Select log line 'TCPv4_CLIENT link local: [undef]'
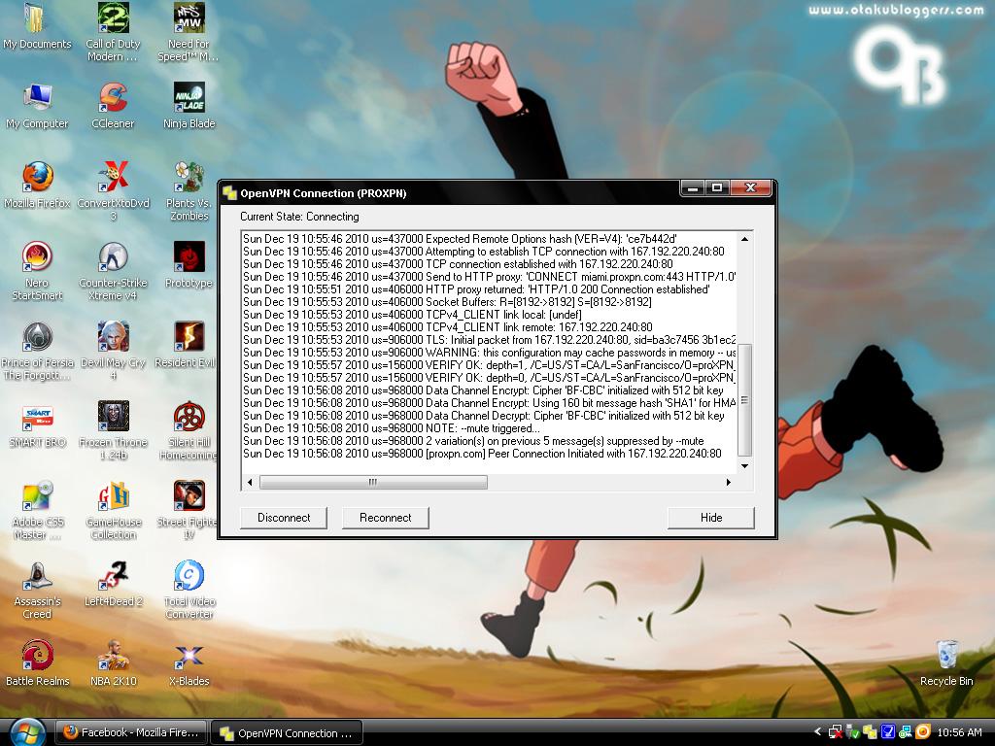The height and width of the screenshot is (746, 995). 412,315
